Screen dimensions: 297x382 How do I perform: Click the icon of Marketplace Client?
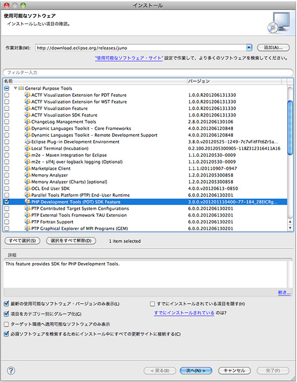pos(27,169)
